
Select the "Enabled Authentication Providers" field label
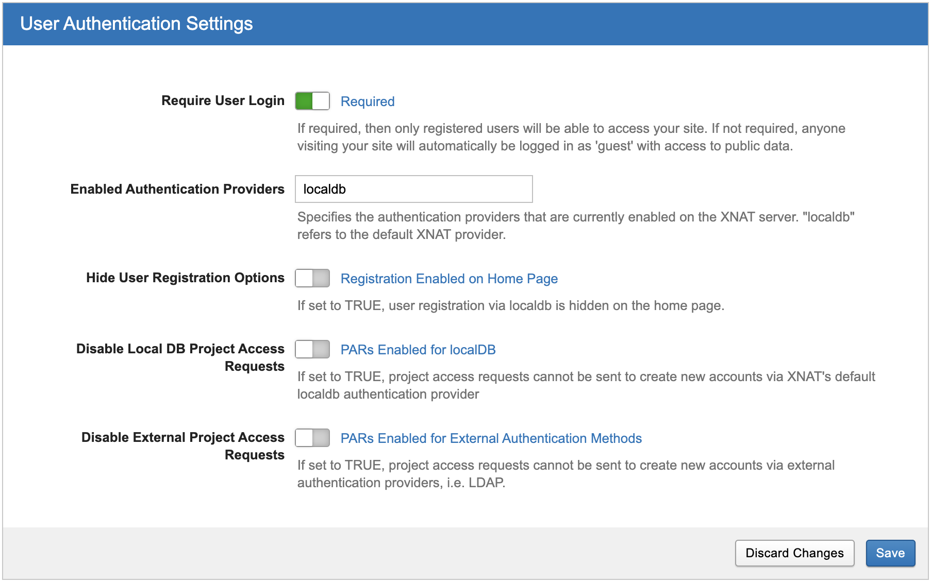click(x=177, y=189)
